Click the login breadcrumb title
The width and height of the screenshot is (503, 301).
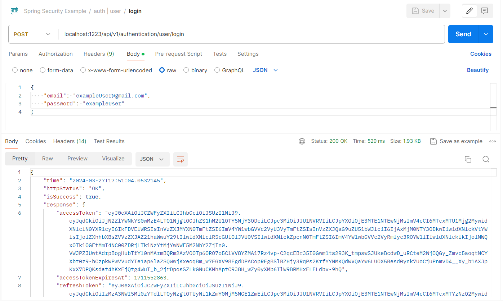tap(135, 11)
